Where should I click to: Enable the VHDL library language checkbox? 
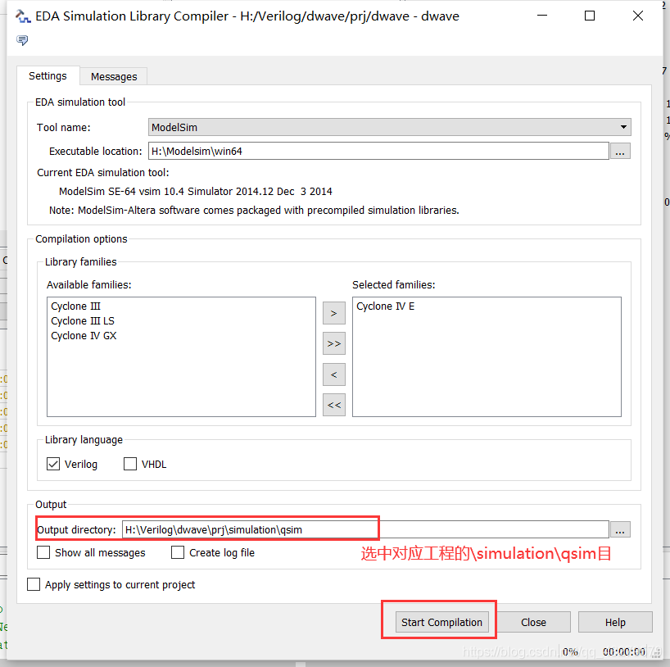coord(130,464)
